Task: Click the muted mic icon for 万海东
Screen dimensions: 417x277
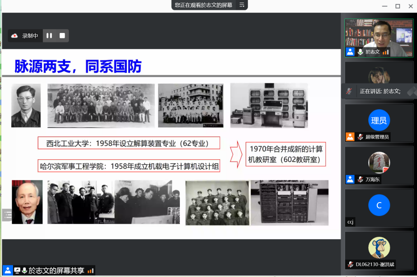Action: pos(360,179)
